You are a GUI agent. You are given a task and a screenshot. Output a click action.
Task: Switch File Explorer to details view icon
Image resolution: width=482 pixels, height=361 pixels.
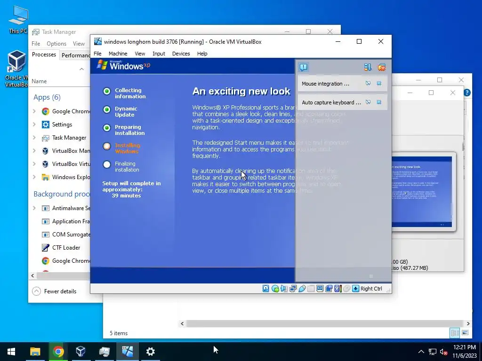[x=455, y=333]
